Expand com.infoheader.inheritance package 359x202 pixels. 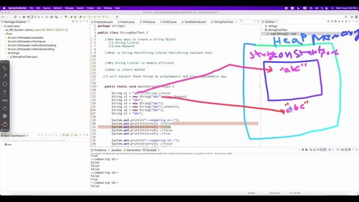[6, 42]
